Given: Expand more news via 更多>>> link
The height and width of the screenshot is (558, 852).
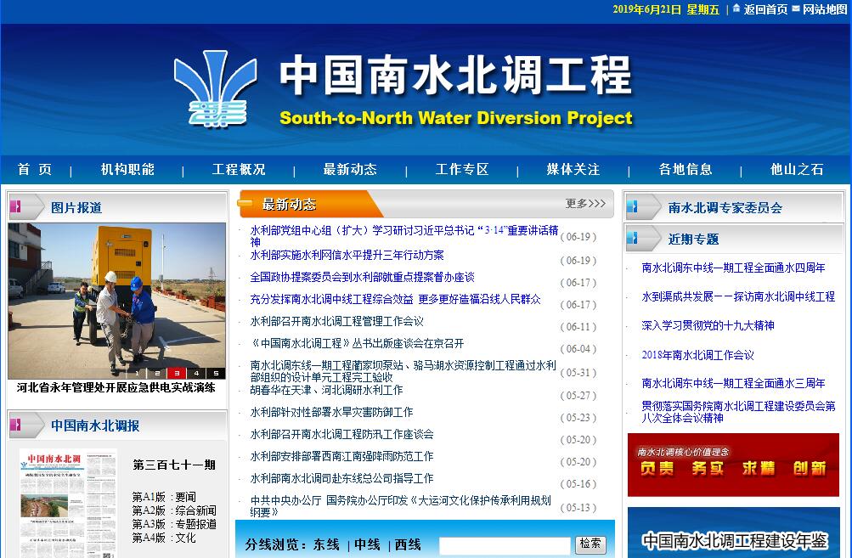Looking at the screenshot, I should pos(585,204).
